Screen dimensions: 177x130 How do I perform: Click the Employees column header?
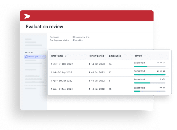[115, 56]
